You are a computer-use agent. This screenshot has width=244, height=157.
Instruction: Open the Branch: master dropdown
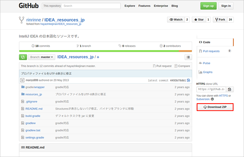click(42, 57)
